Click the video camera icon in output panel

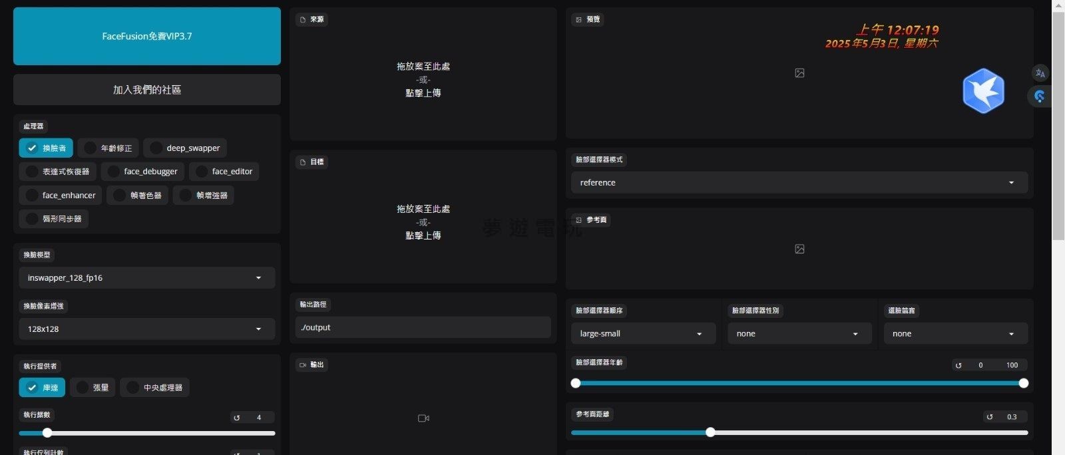point(423,418)
